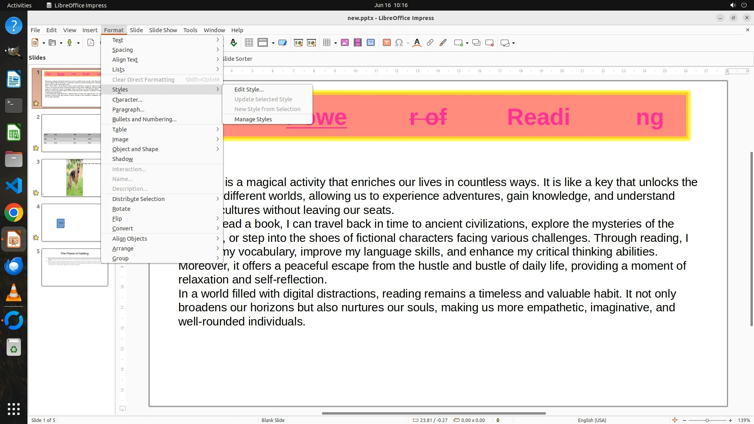Image resolution: width=754 pixels, height=424 pixels.
Task: Open the Display Views dropdown arrow
Action: (x=273, y=43)
